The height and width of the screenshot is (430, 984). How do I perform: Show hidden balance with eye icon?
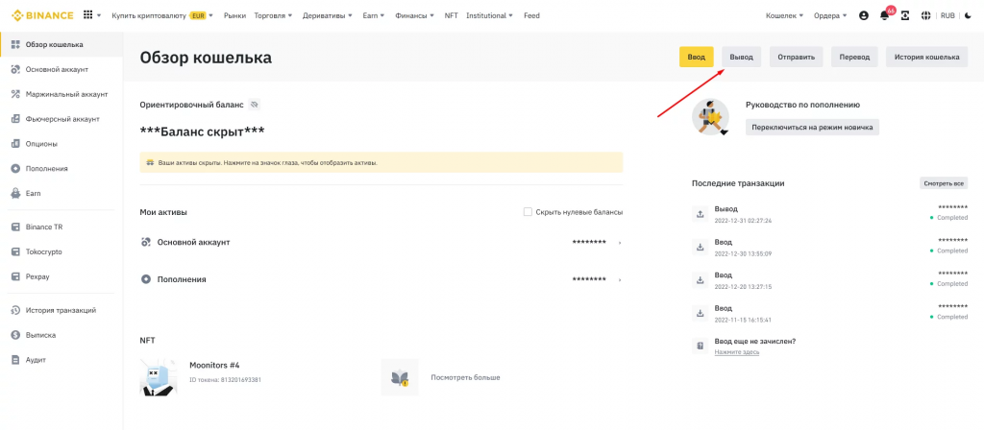[x=254, y=104]
